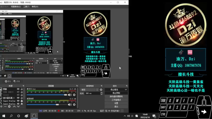Expand the 停止推流 dropdown arrow
Screen dimensions: 212x119
coord(126,90)
